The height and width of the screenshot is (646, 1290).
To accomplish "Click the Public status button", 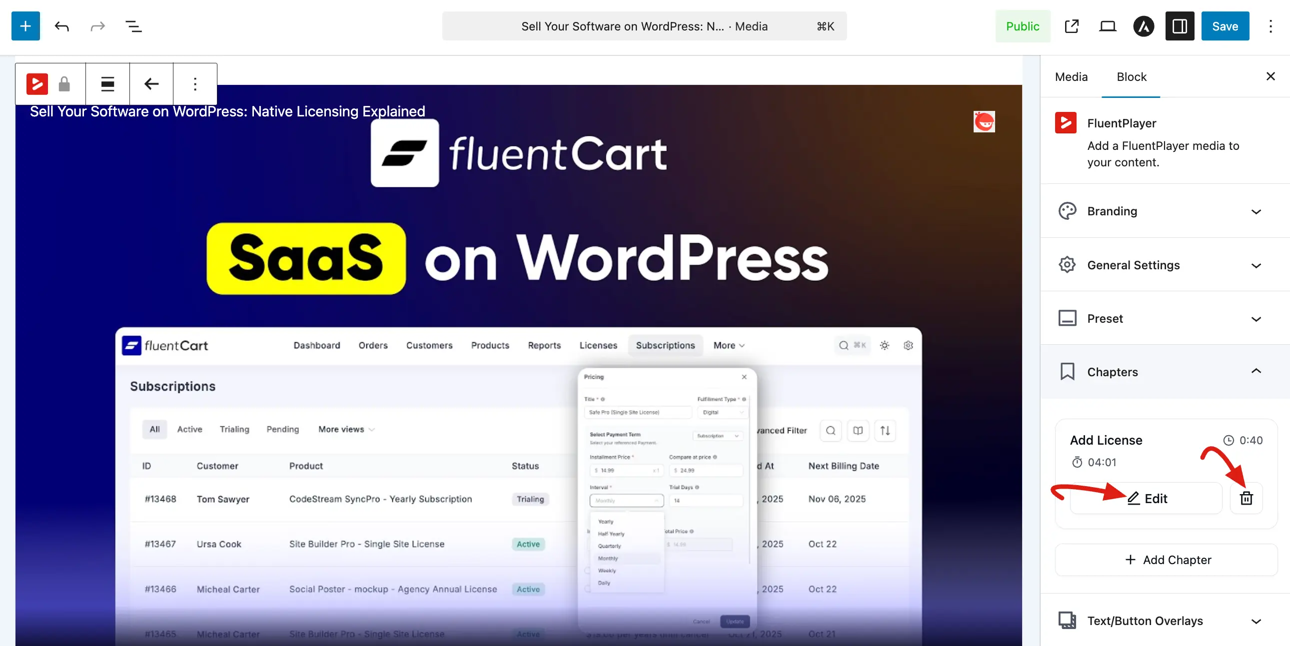I will 1023,26.
